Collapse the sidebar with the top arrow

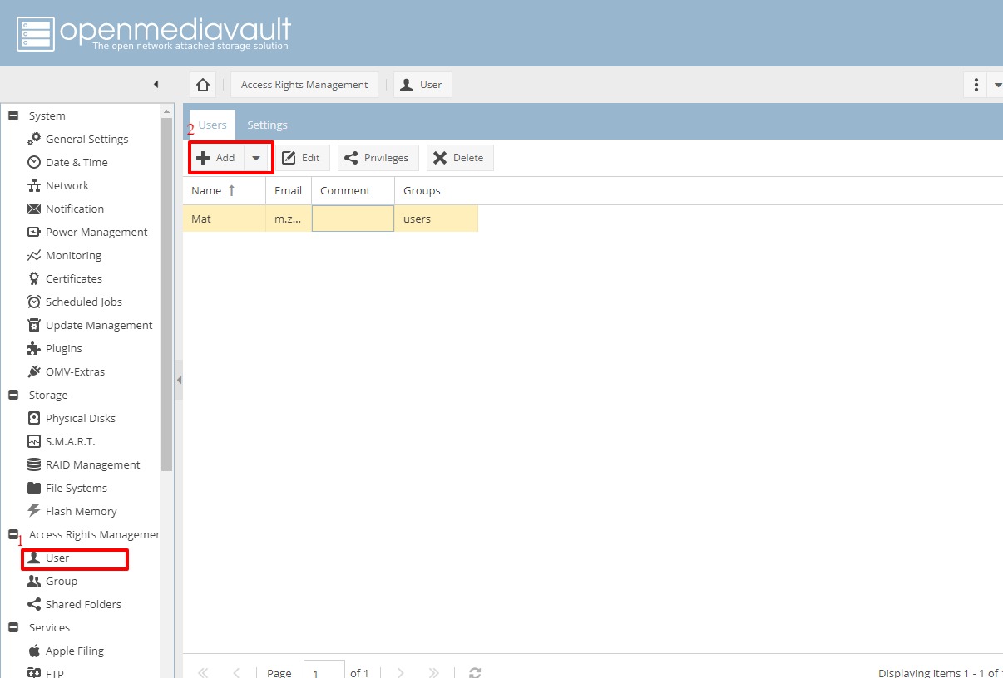coord(156,84)
